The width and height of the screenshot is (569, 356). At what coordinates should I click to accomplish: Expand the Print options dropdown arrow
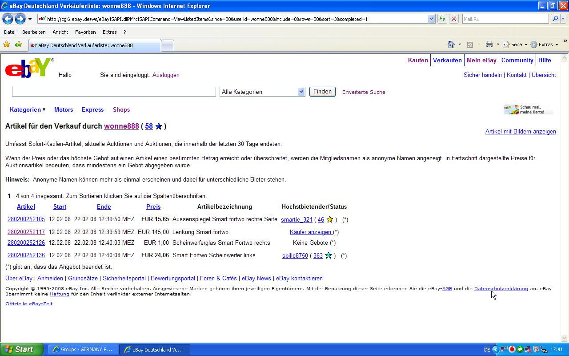498,44
